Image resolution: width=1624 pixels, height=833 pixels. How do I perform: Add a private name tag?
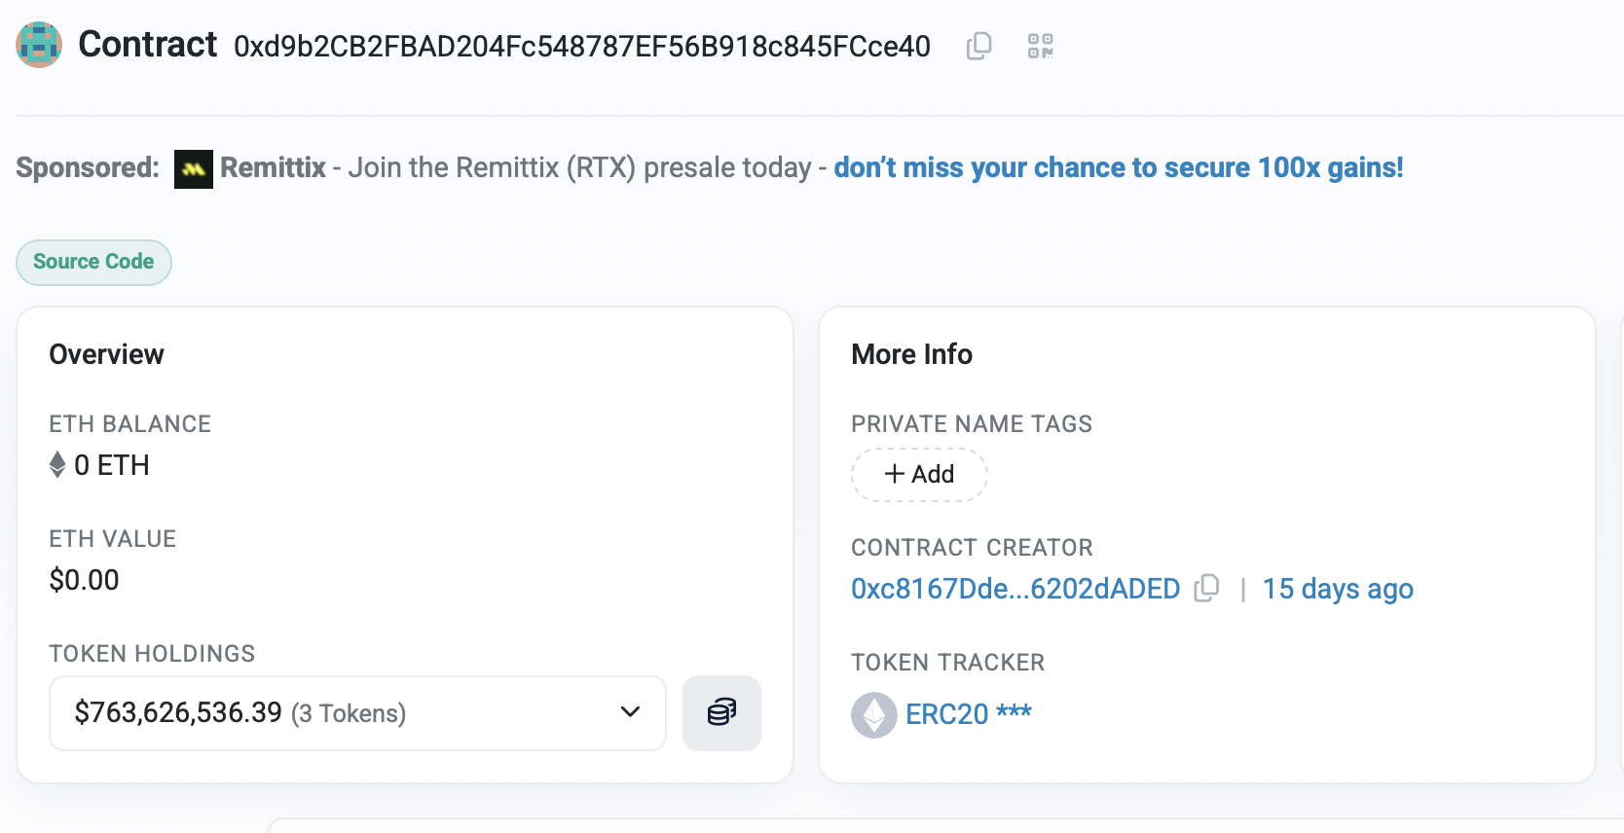click(x=919, y=474)
